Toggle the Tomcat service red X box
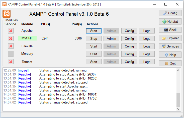Screen dimensions: 184x118 (x=11, y=62)
